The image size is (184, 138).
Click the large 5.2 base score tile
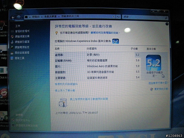(x=154, y=63)
